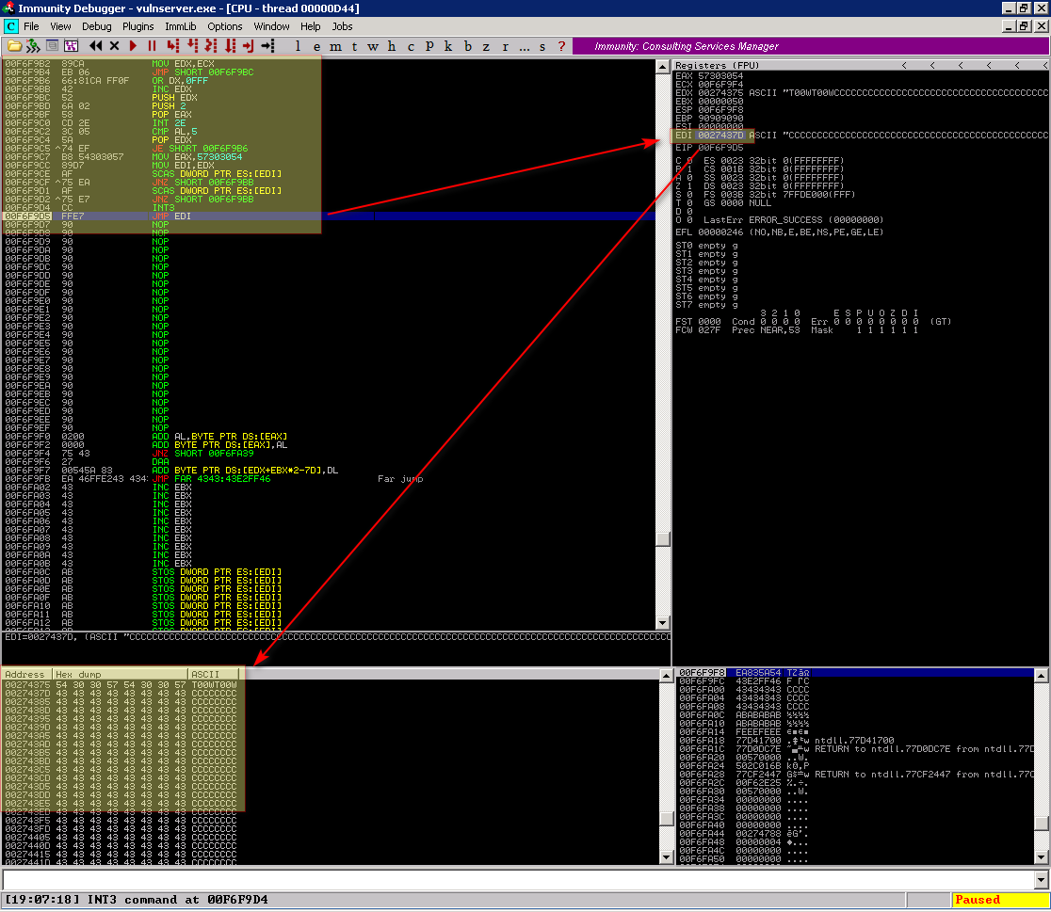The height and width of the screenshot is (912, 1051).
Task: Open References with 'r' button
Action: pyautogui.click(x=505, y=46)
